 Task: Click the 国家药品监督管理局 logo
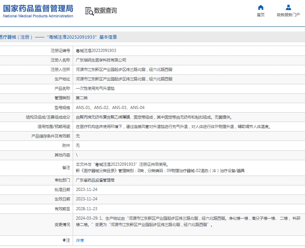(38, 9)
